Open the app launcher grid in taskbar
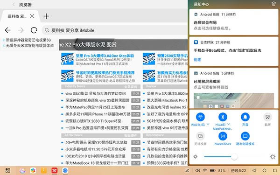This screenshot has width=280, height=175. [x=7, y=170]
